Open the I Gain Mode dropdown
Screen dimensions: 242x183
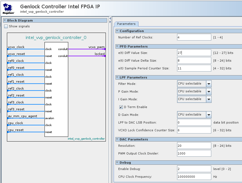point(209,99)
